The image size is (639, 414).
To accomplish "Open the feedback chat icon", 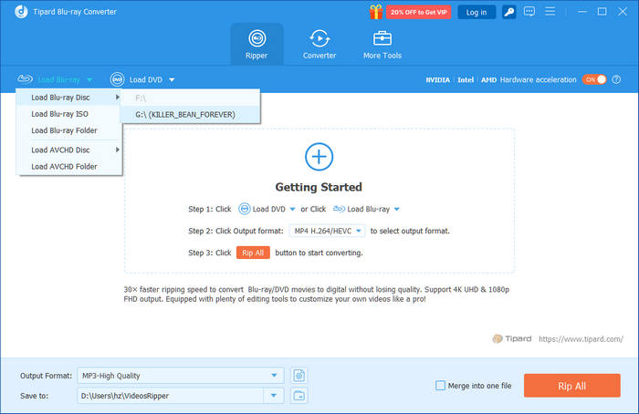I will (529, 11).
